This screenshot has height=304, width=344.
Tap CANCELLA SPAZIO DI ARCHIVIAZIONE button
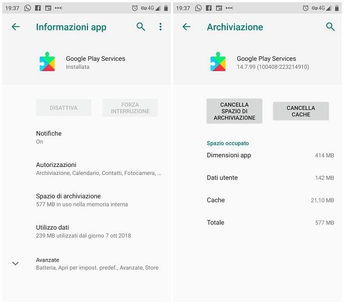pos(234,111)
